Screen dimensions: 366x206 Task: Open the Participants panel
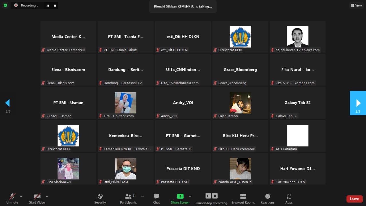[128, 199]
